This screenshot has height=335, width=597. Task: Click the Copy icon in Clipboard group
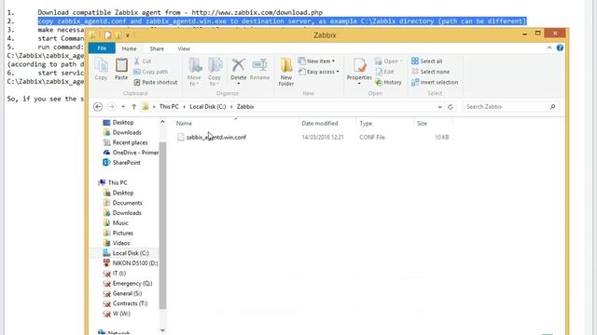click(101, 69)
